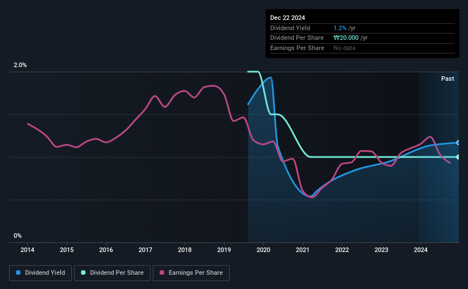Image resolution: width=468 pixels, height=289 pixels.
Task: Click the No data earnings value
Action: click(344, 48)
